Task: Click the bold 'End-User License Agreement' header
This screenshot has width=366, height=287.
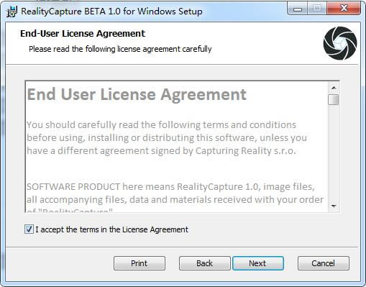Action: tap(83, 34)
